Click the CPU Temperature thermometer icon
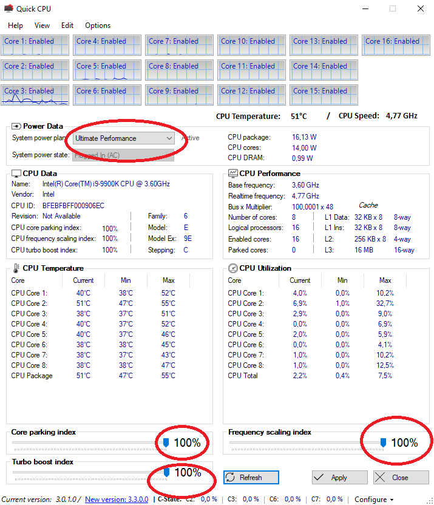The width and height of the screenshot is (434, 505). click(16, 268)
